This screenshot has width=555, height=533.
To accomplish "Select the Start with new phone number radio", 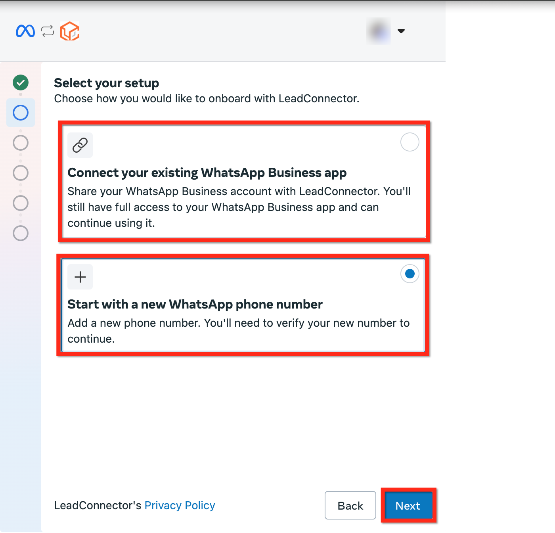I will [410, 274].
